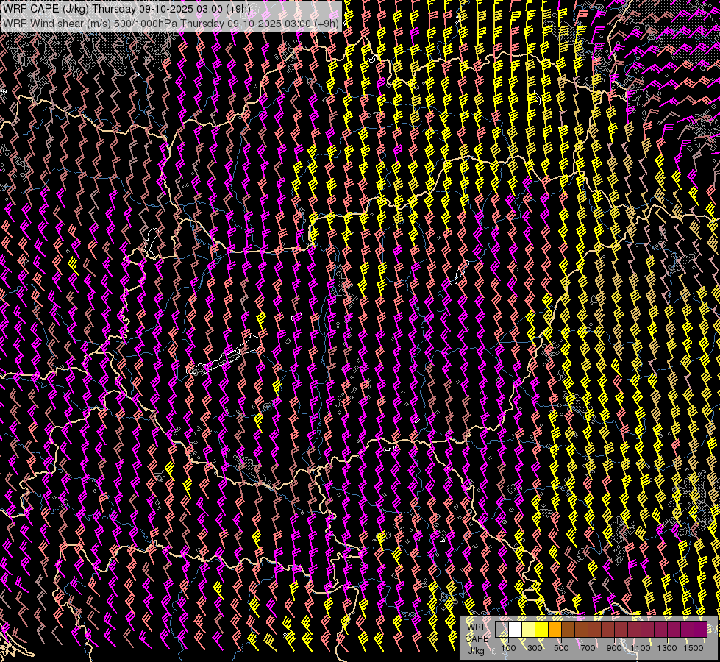720x662 pixels.
Task: Click the 1500 legend tick label
Action: point(694,648)
